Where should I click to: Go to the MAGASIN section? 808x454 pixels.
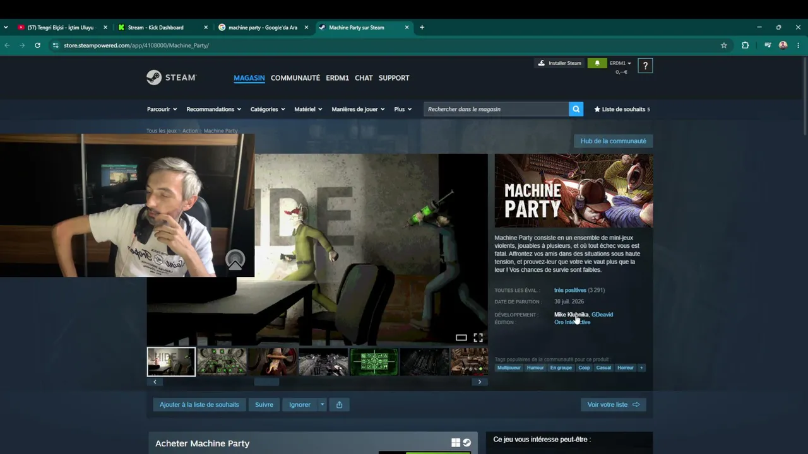[249, 78]
